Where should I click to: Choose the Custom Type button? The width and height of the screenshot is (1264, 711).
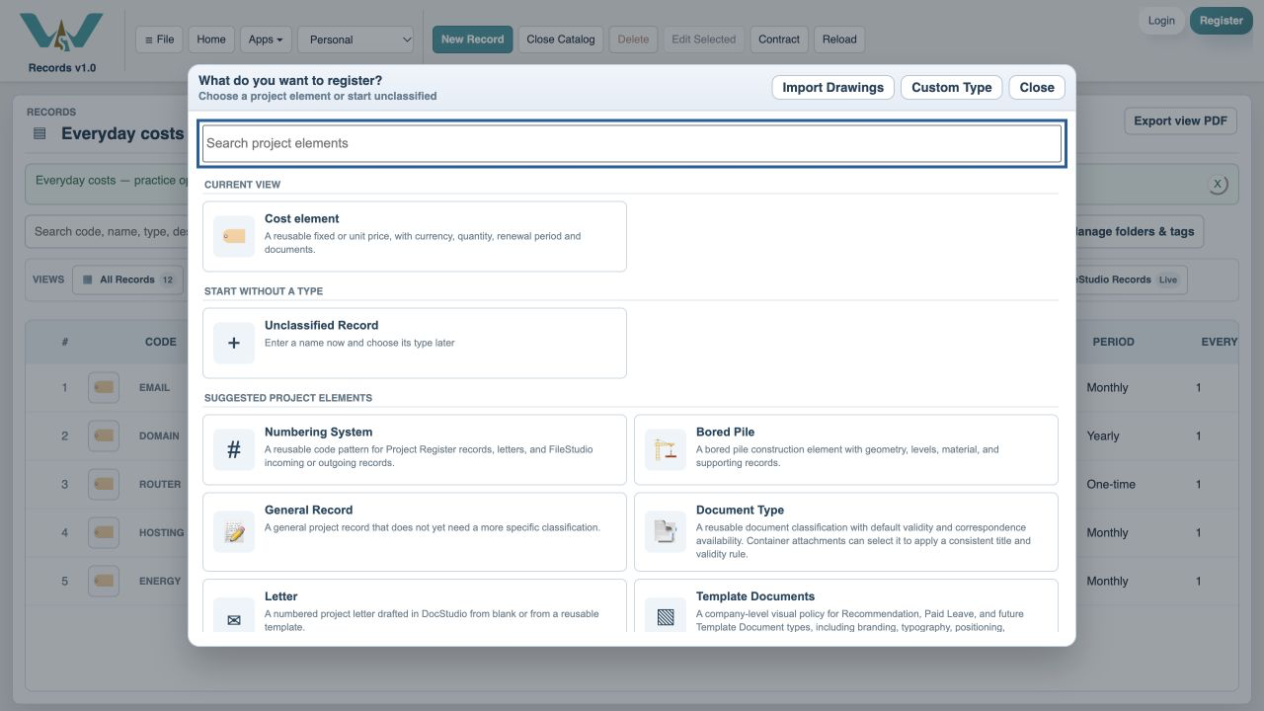[x=952, y=87]
